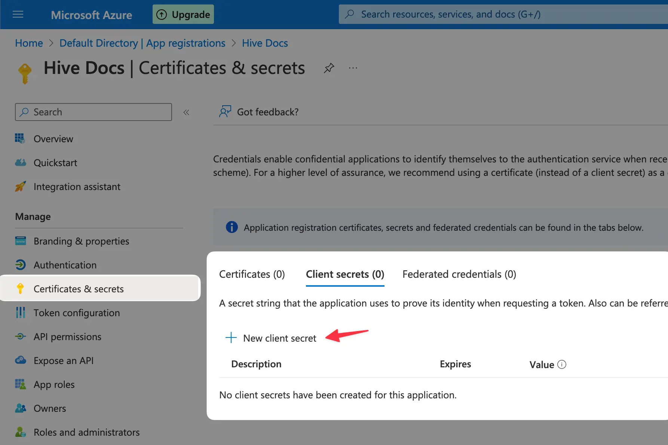Image resolution: width=668 pixels, height=445 pixels.
Task: Pin the Hive Docs blade
Action: point(329,68)
